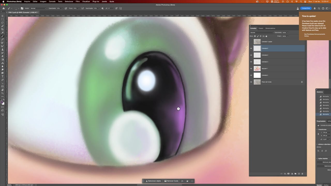
Task: Toggle Quick Mask mode icon
Action: [3, 107]
